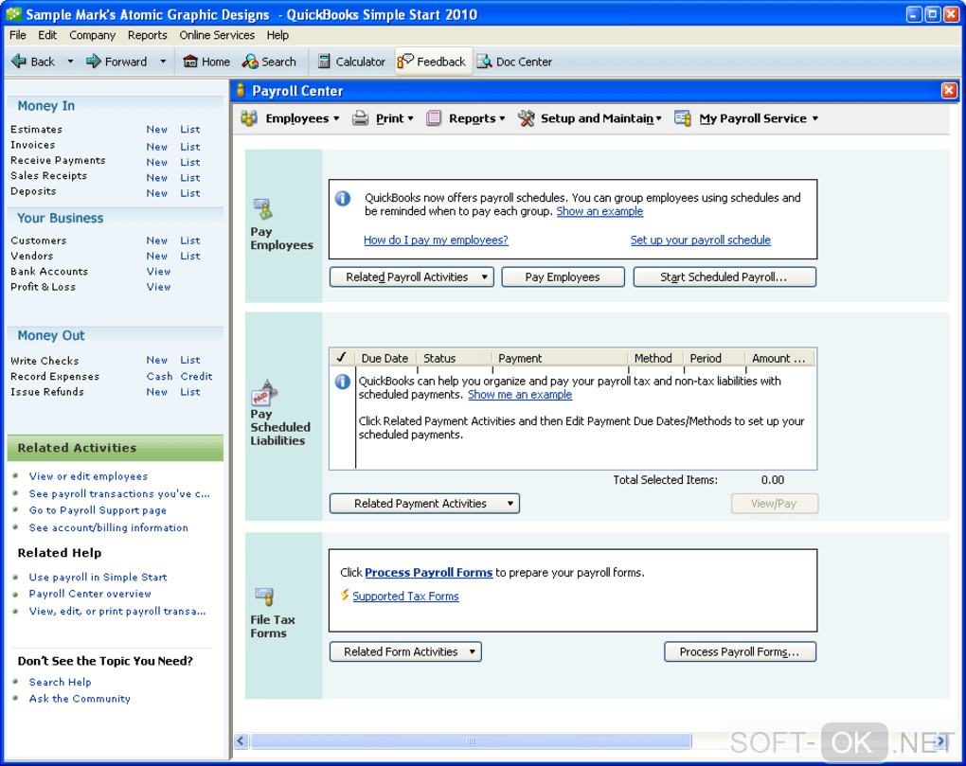Open 'Go to Payroll Support page' link
The height and width of the screenshot is (766, 966).
point(98,509)
